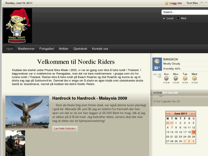Open the Gjestebok menu item
The height and width of the screenshot is (156, 208).
click(80, 49)
